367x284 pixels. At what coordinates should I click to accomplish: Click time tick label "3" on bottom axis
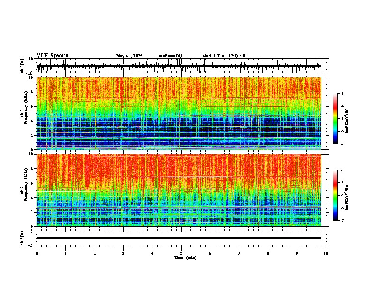[x=123, y=253]
